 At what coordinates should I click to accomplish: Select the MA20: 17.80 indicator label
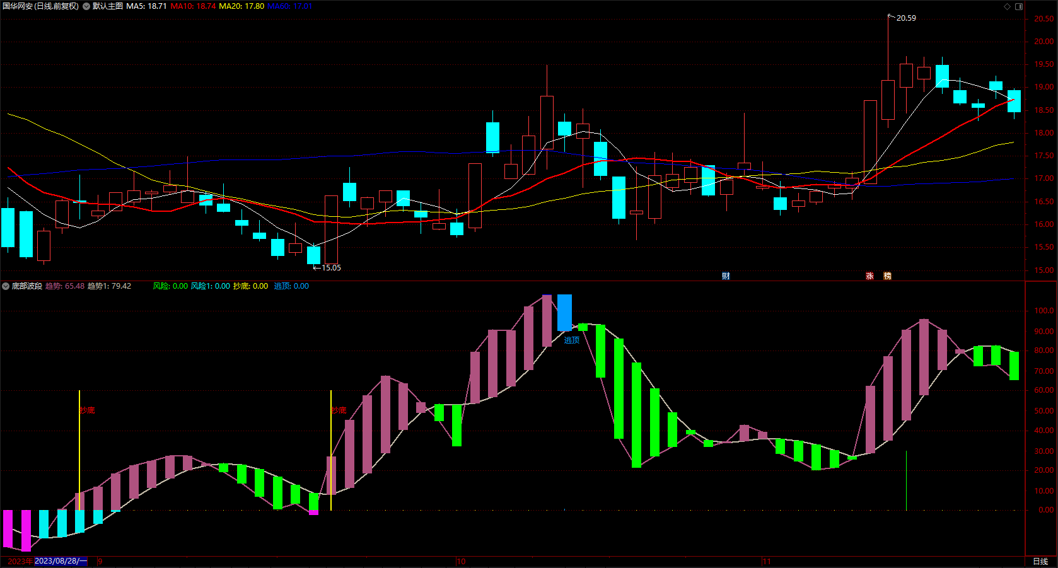click(241, 6)
